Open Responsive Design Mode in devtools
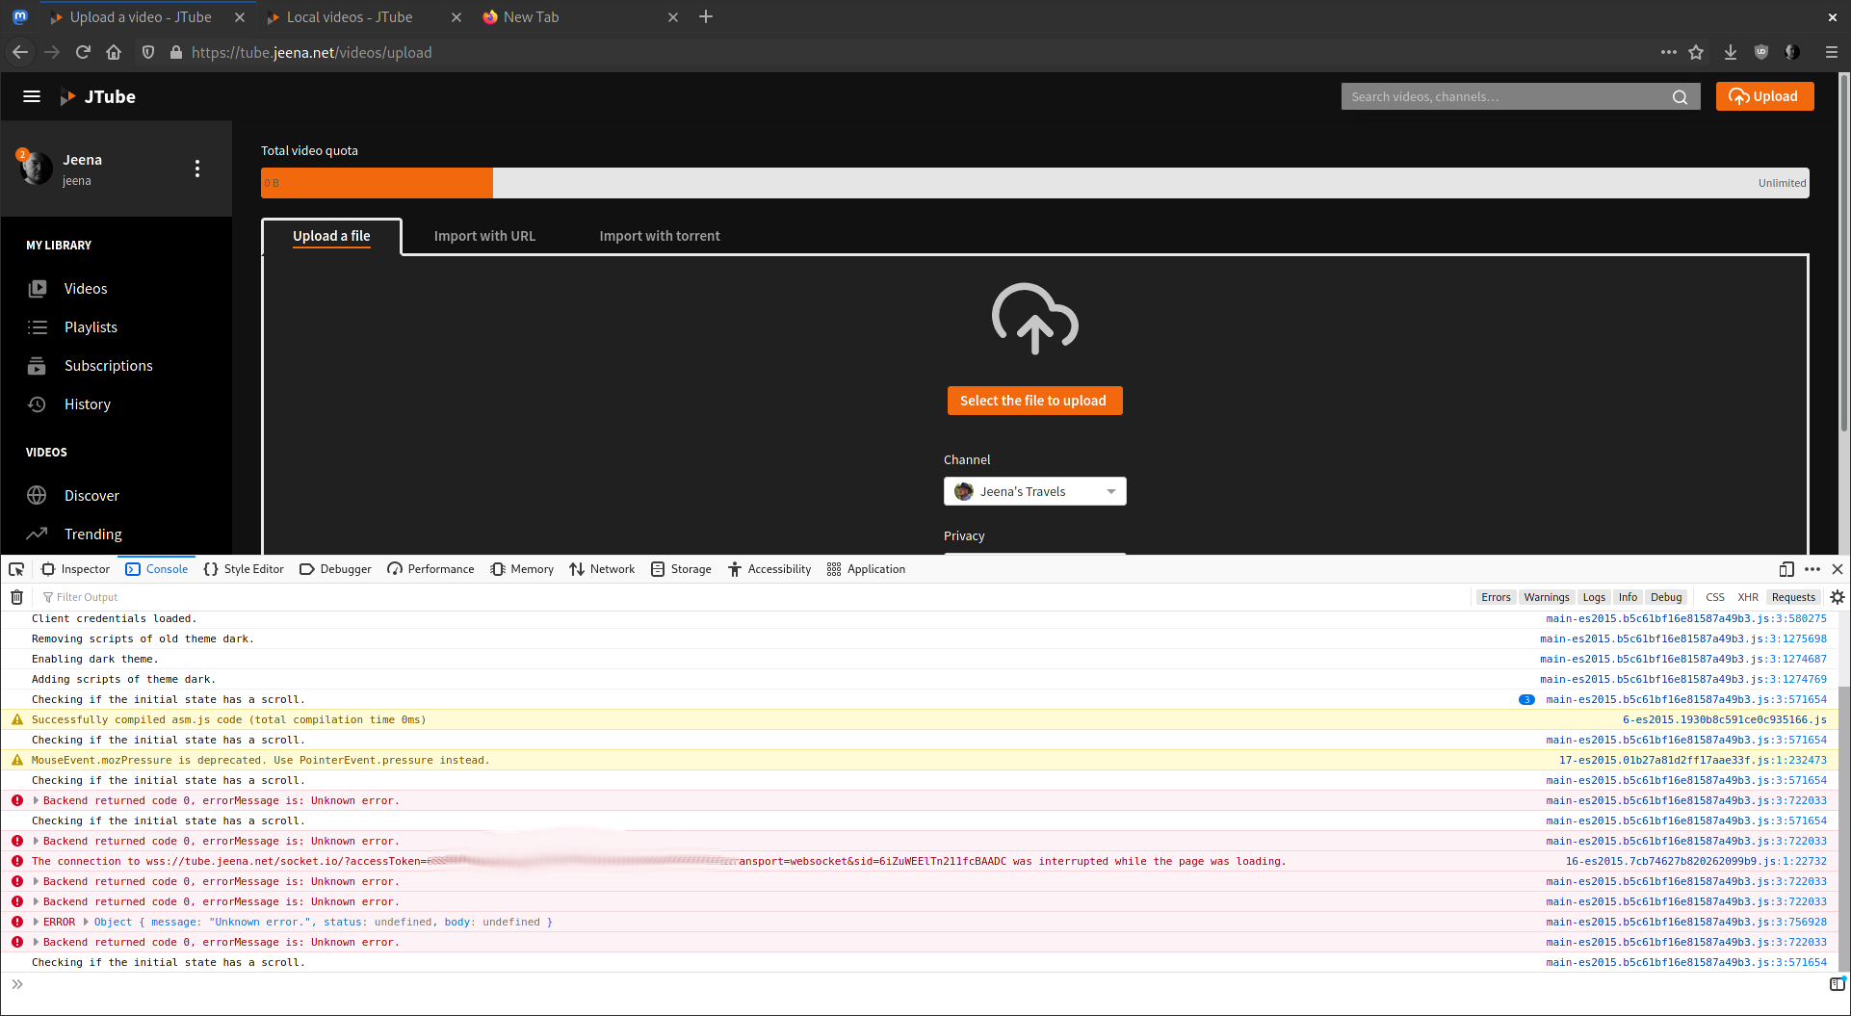This screenshot has width=1851, height=1016. click(1786, 569)
